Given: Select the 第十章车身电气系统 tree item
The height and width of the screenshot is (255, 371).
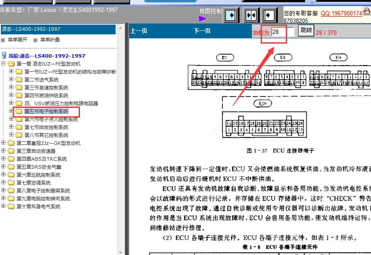Looking at the screenshot, I should click(38, 207).
